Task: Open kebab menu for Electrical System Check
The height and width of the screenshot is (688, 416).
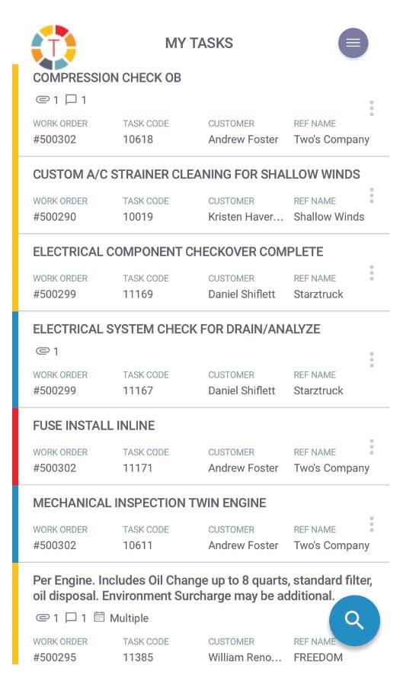Action: [372, 360]
